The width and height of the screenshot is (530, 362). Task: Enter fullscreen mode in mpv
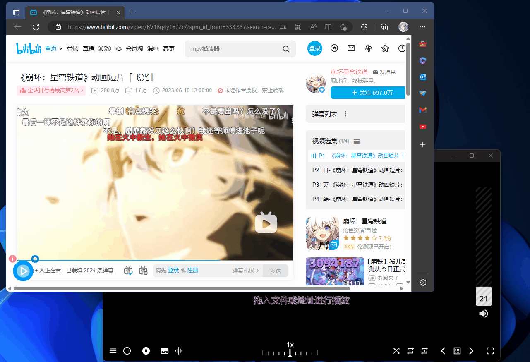490,350
